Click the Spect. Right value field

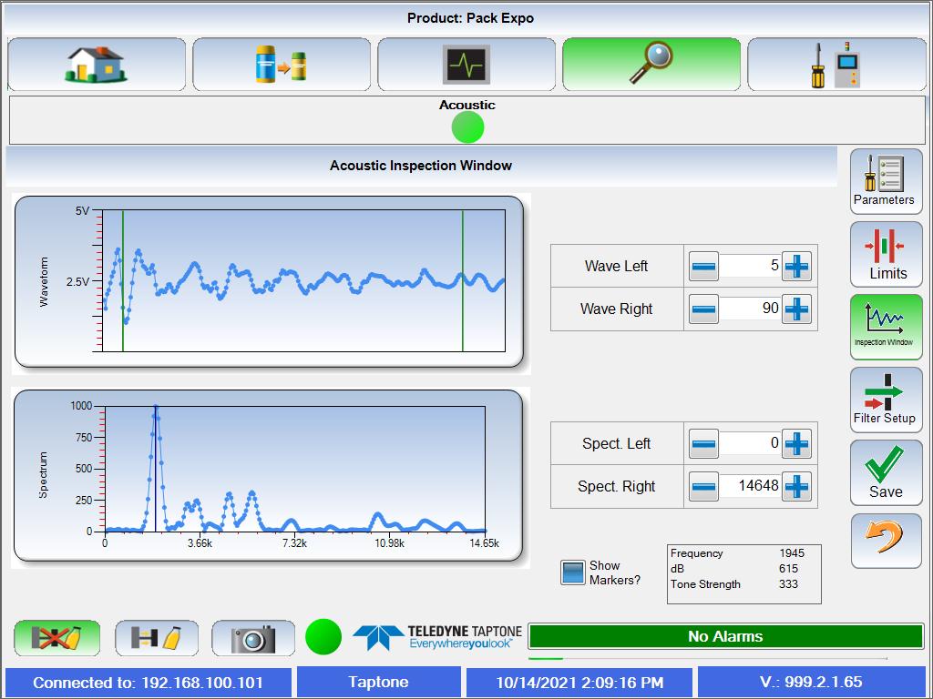(x=750, y=486)
